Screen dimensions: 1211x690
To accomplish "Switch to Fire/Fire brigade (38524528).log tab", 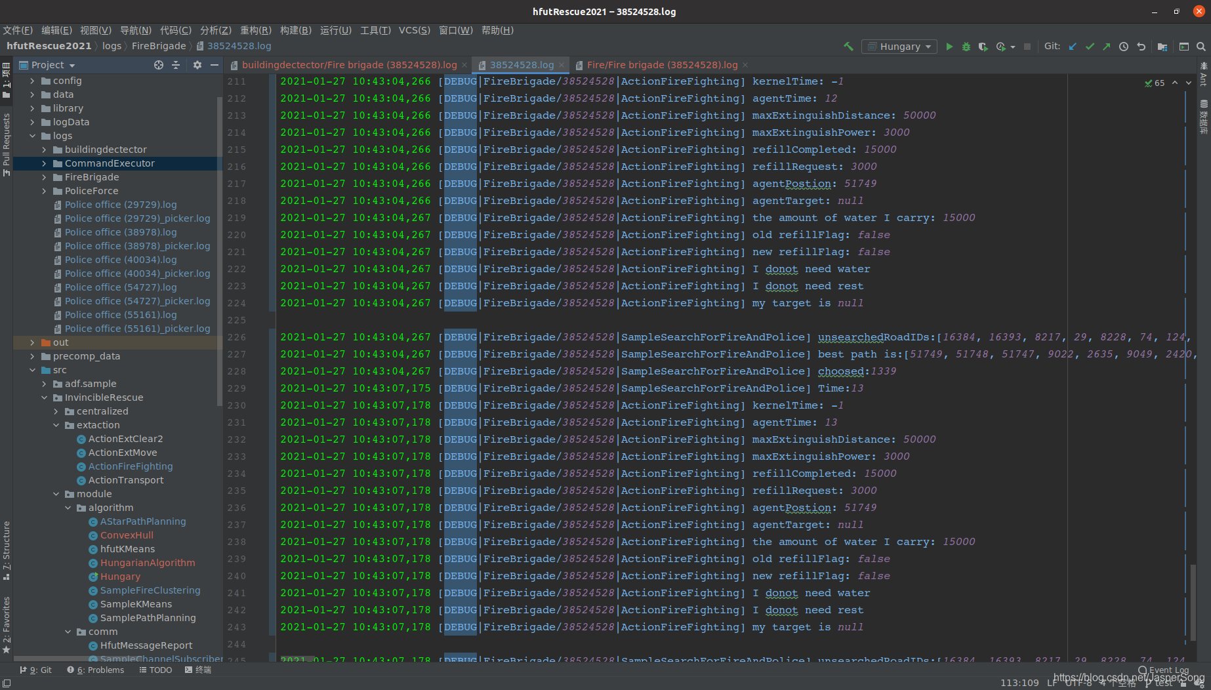I will (663, 65).
